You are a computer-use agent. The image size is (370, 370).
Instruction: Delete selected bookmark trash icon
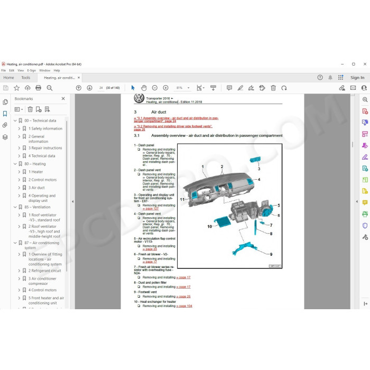coord(30,109)
